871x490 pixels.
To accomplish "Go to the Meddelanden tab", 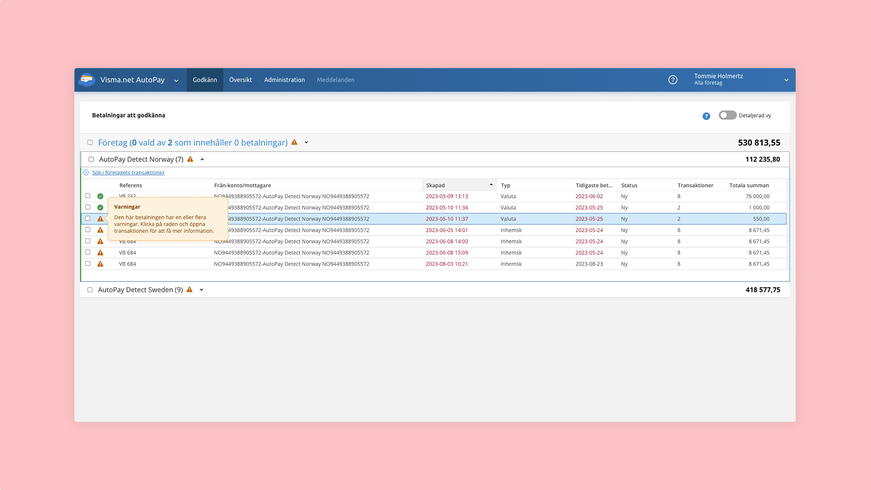I will click(x=336, y=80).
